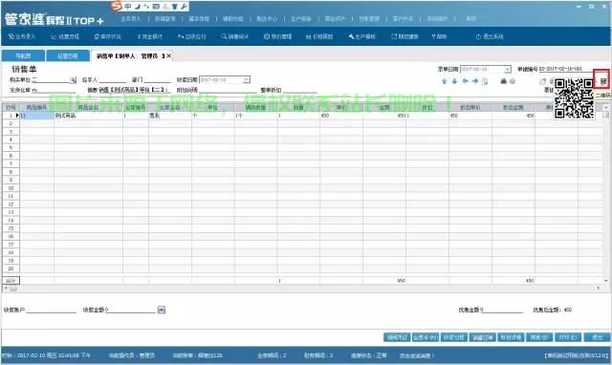The image size is (612, 365).
Task: Click the copy document icon beside the arrows
Action: pos(485,81)
